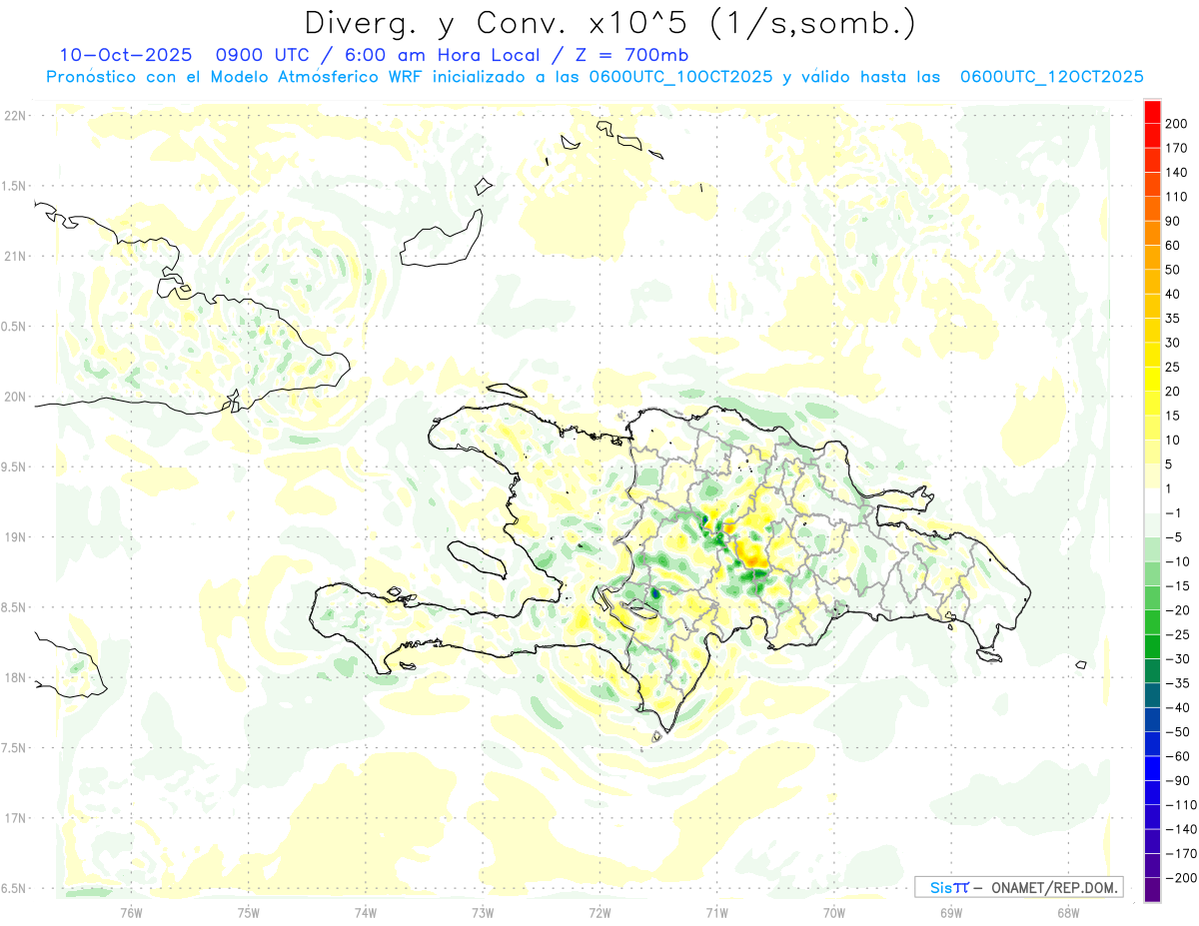Click the '0600UTC_12OCT2025' valid-until time
This screenshot has height=926, width=1199.
(x=1051, y=77)
